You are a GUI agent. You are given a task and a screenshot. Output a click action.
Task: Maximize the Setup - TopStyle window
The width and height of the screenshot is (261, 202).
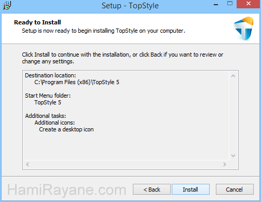click(230, 4)
